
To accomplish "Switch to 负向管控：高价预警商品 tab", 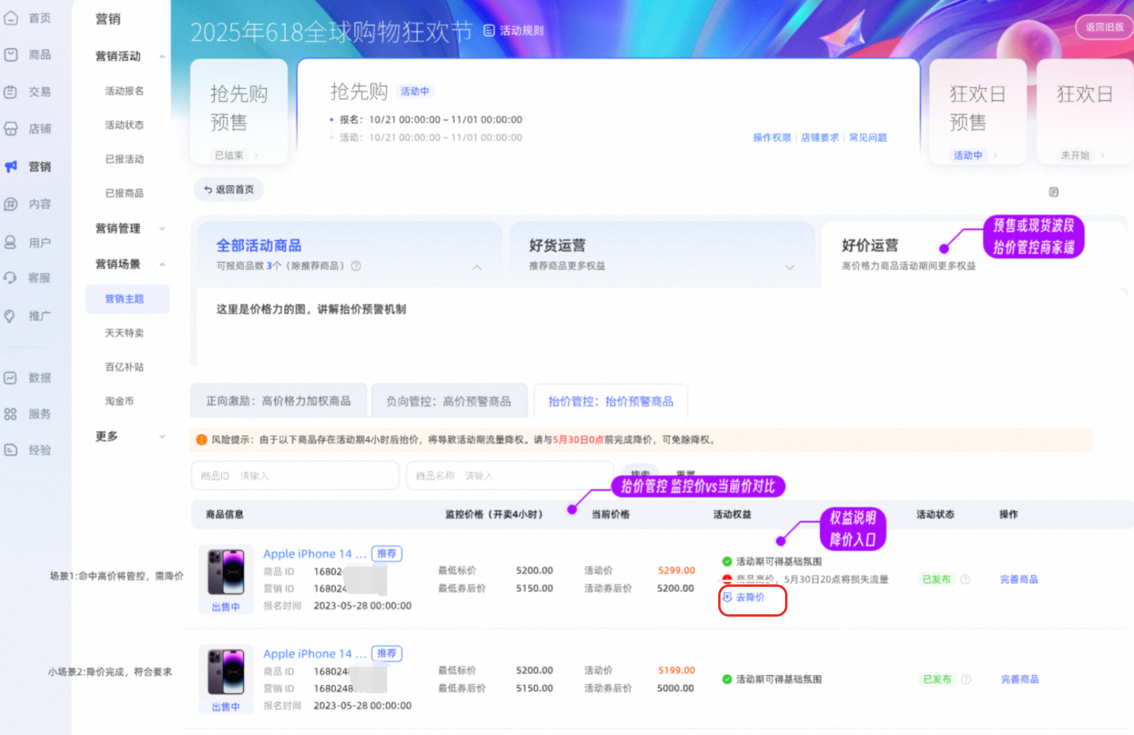I will coord(449,401).
